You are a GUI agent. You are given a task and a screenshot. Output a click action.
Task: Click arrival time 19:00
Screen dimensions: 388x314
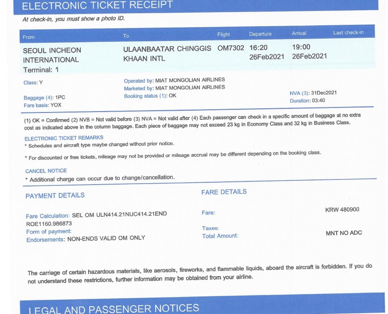point(301,47)
